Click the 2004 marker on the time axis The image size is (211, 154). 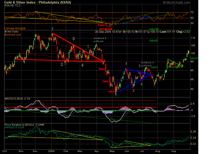tap(52, 150)
